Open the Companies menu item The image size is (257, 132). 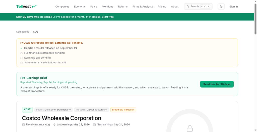tap(62, 7)
